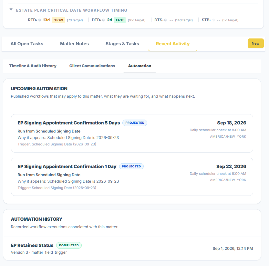Click the info icon next to RTD
Screen dimensions: 269x266
click(39, 20)
